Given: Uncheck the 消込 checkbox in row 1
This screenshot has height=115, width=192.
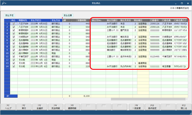Looking at the screenshot, I should pyautogui.click(x=14, y=24).
